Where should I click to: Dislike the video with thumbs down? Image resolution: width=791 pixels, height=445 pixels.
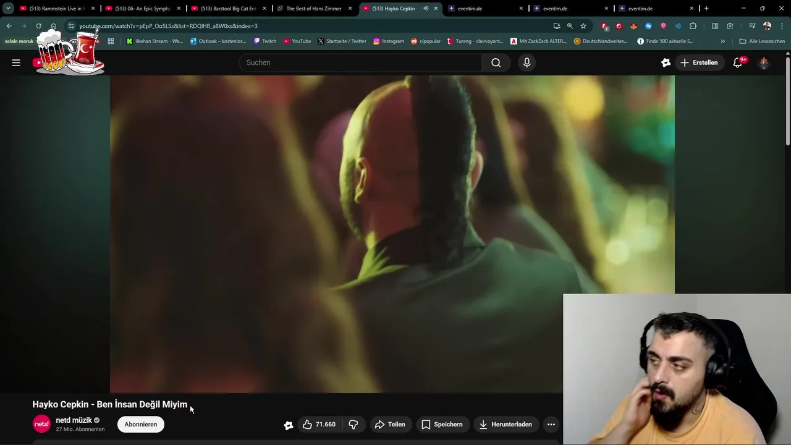[x=353, y=425]
